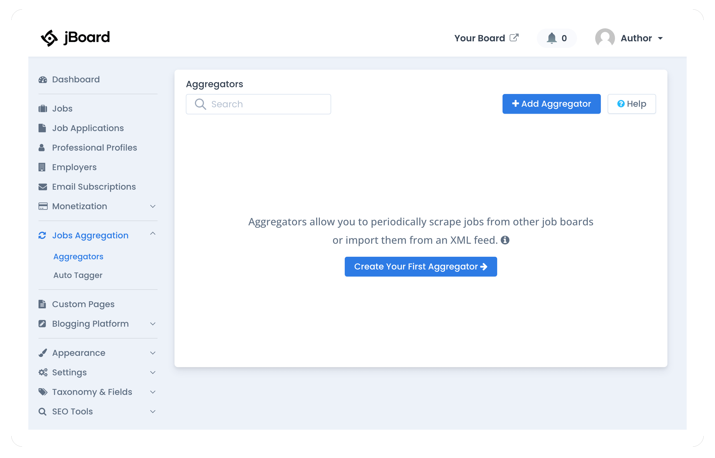Click the Help button
Screen dimensions: 715x458
point(632,104)
